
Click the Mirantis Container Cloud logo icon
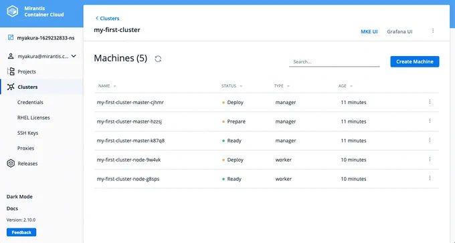point(13,11)
